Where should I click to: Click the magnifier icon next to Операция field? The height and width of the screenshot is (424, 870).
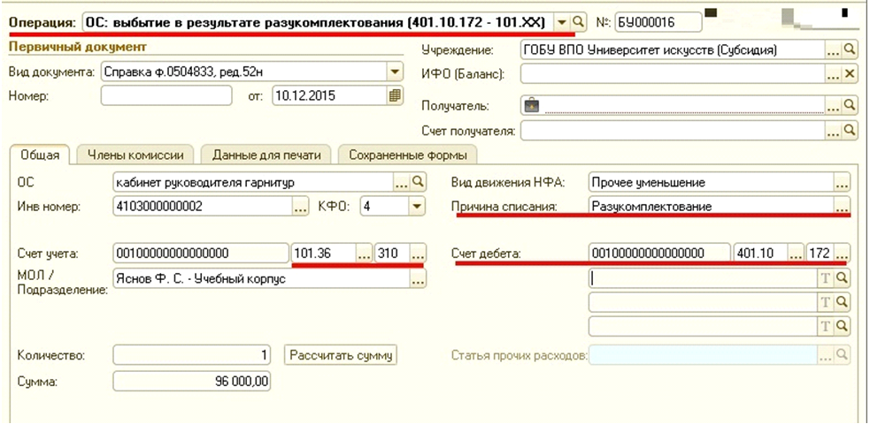pyautogui.click(x=579, y=20)
